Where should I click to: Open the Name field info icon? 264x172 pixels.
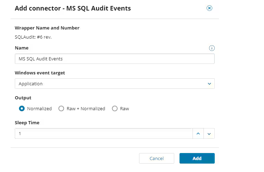pyautogui.click(x=212, y=48)
